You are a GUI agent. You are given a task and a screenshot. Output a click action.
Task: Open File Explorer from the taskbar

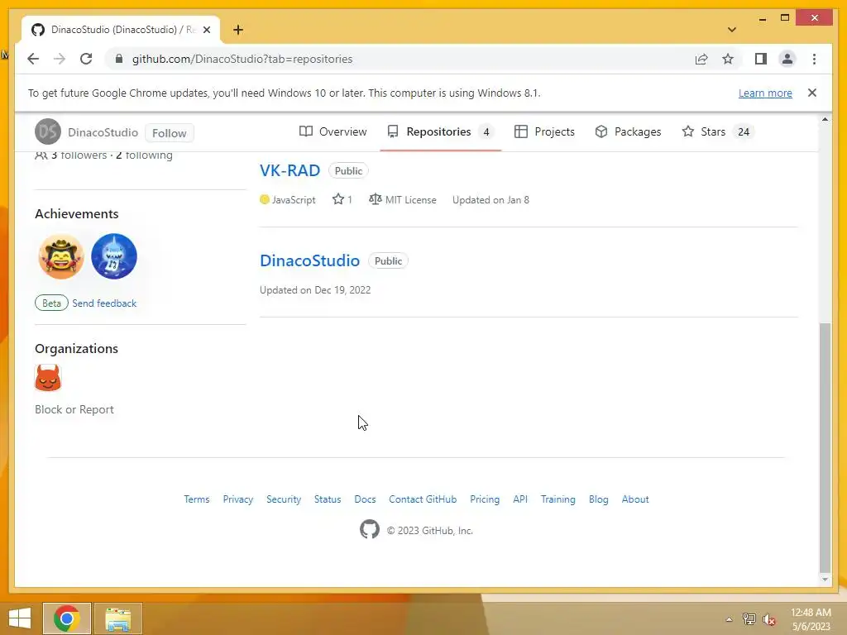tap(118, 618)
